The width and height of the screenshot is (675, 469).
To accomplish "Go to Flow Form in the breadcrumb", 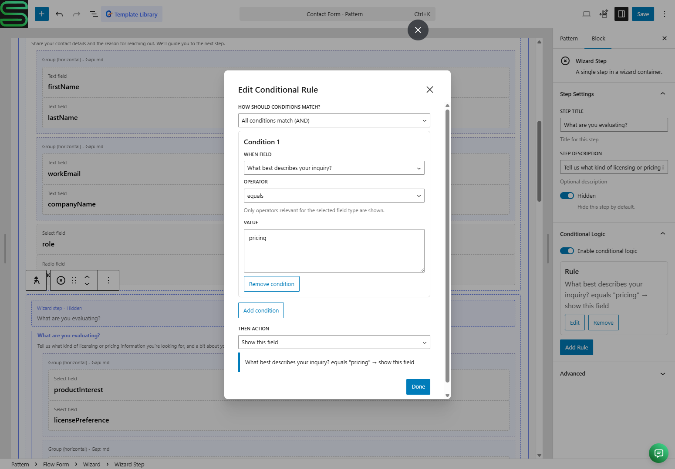I will pos(56,464).
